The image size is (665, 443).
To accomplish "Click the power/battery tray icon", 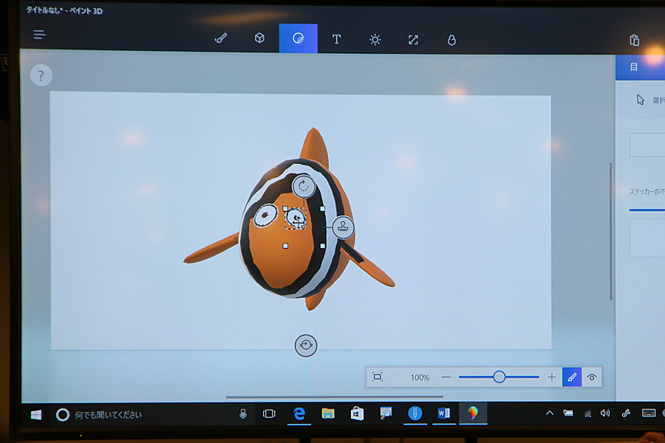I will click(x=568, y=413).
